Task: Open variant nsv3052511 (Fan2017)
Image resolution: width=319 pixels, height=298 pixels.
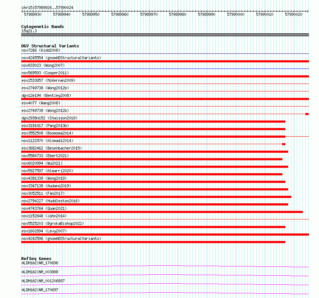Action: (43, 193)
